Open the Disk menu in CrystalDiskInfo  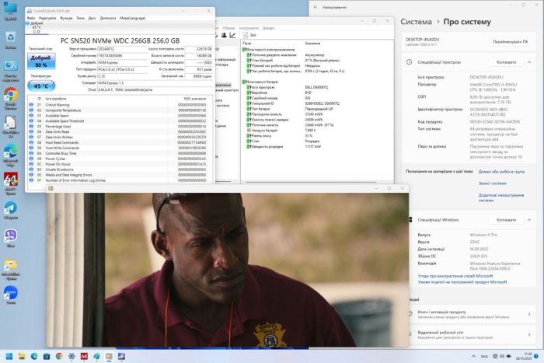(92, 18)
